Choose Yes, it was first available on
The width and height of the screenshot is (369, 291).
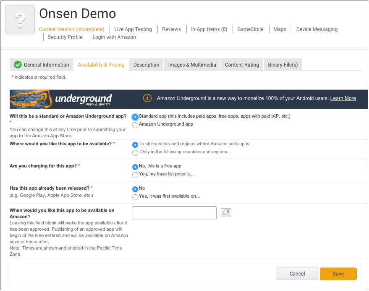point(135,197)
